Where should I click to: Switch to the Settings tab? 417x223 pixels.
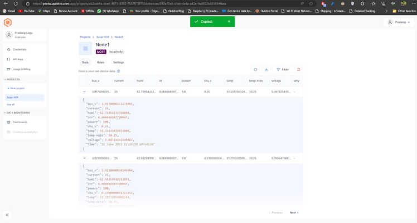coord(119,62)
